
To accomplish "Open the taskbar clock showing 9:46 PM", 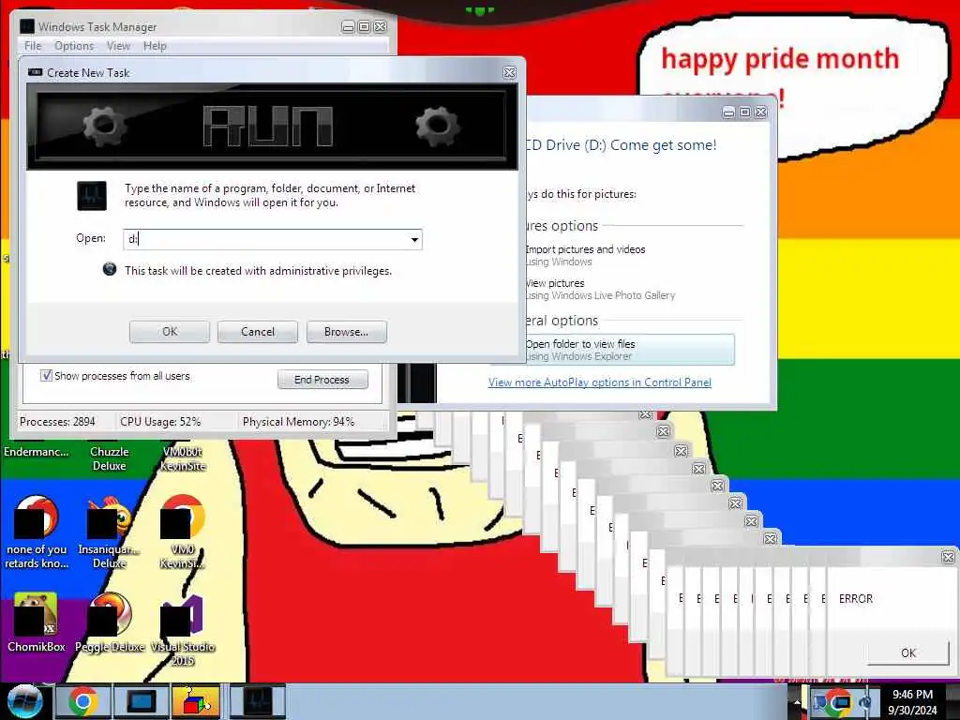I will [x=912, y=702].
